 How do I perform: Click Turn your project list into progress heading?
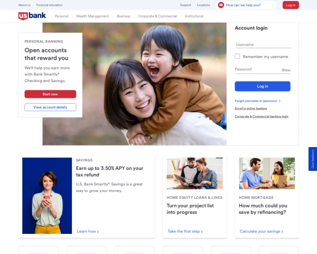tap(190, 209)
